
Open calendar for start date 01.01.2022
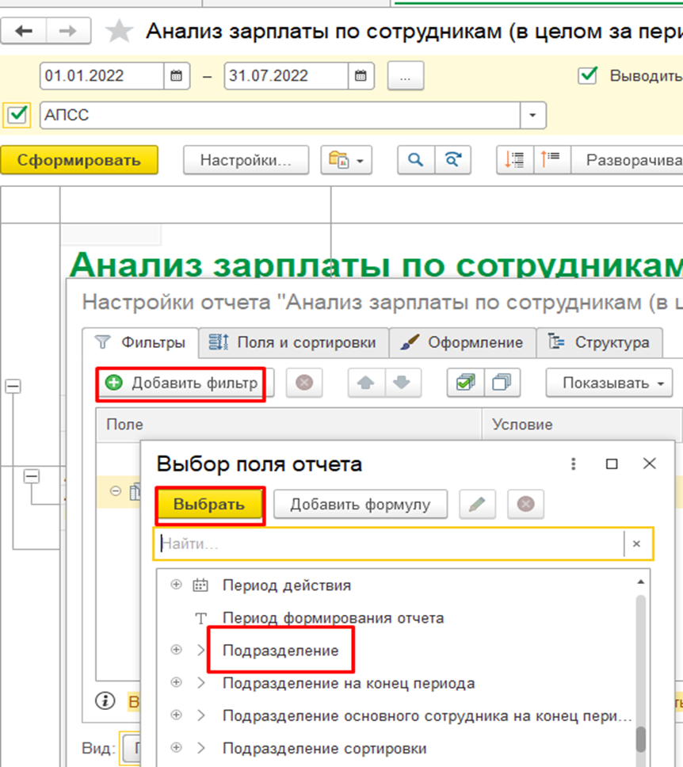(176, 76)
